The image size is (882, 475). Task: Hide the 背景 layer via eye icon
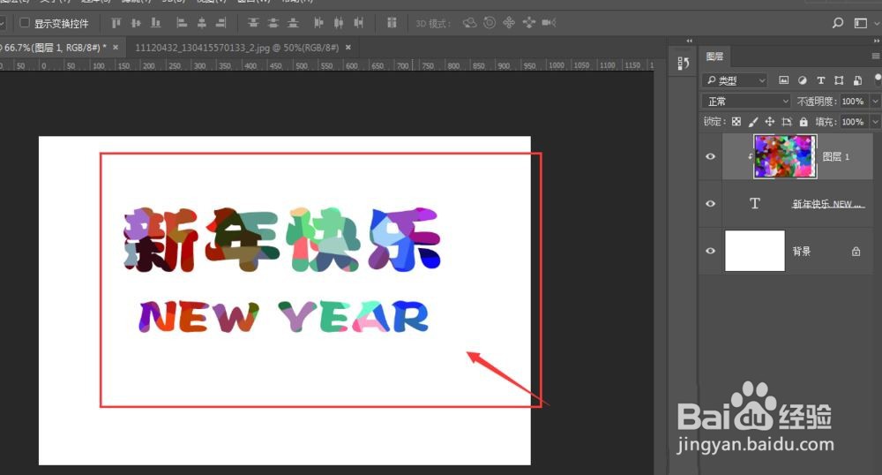(710, 251)
